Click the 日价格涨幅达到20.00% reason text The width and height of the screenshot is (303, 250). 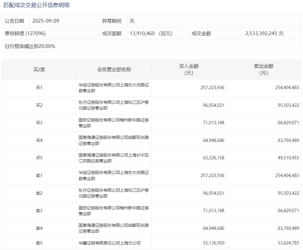[x=30, y=46]
